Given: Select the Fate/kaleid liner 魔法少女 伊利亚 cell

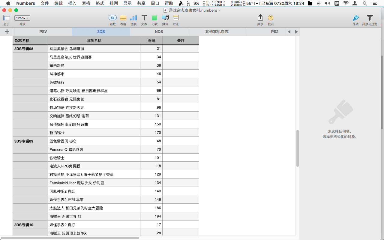Looking at the screenshot, I should [x=94, y=183].
